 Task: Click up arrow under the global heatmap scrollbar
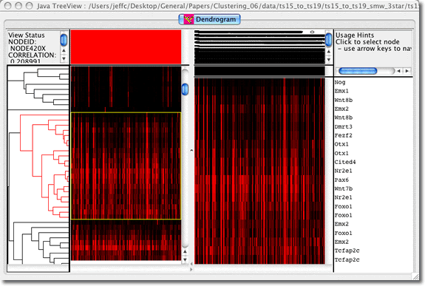(185, 252)
